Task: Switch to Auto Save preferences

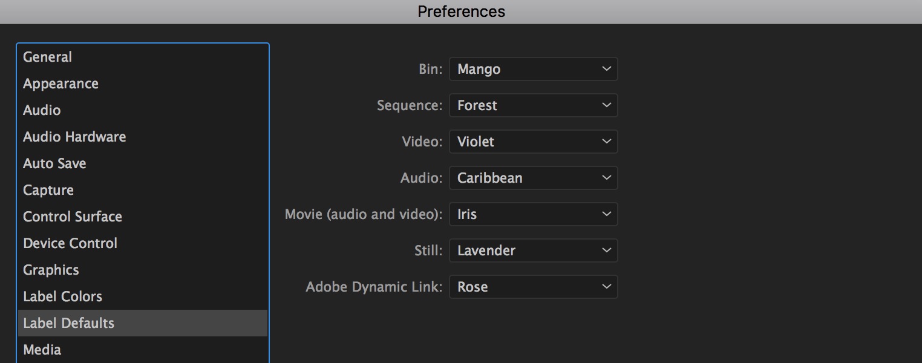Action: click(143, 163)
